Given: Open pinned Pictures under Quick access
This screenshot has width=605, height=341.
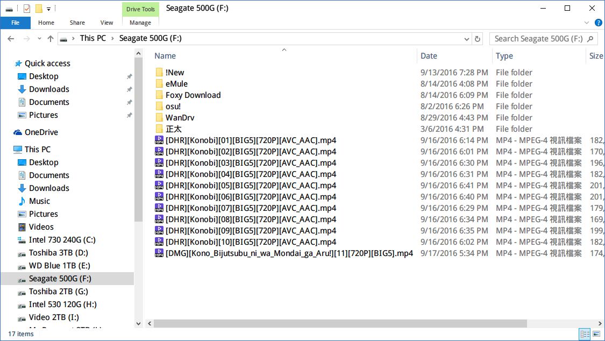Looking at the screenshot, I should [43, 115].
